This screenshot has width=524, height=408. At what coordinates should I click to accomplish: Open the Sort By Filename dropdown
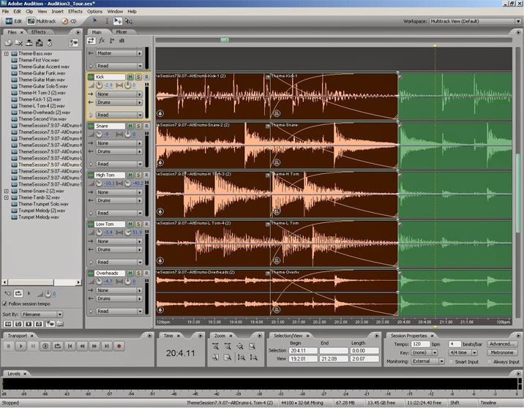tap(42, 314)
